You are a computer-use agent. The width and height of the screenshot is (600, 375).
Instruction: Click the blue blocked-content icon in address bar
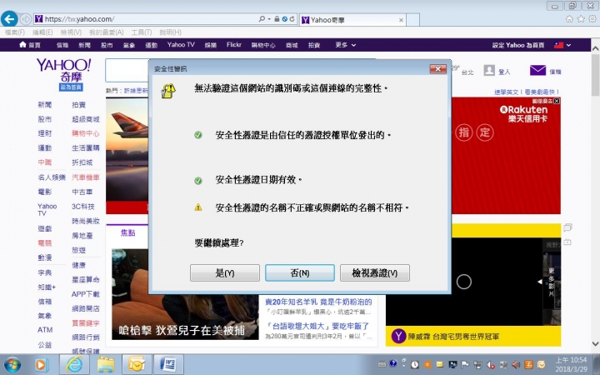click(285, 18)
